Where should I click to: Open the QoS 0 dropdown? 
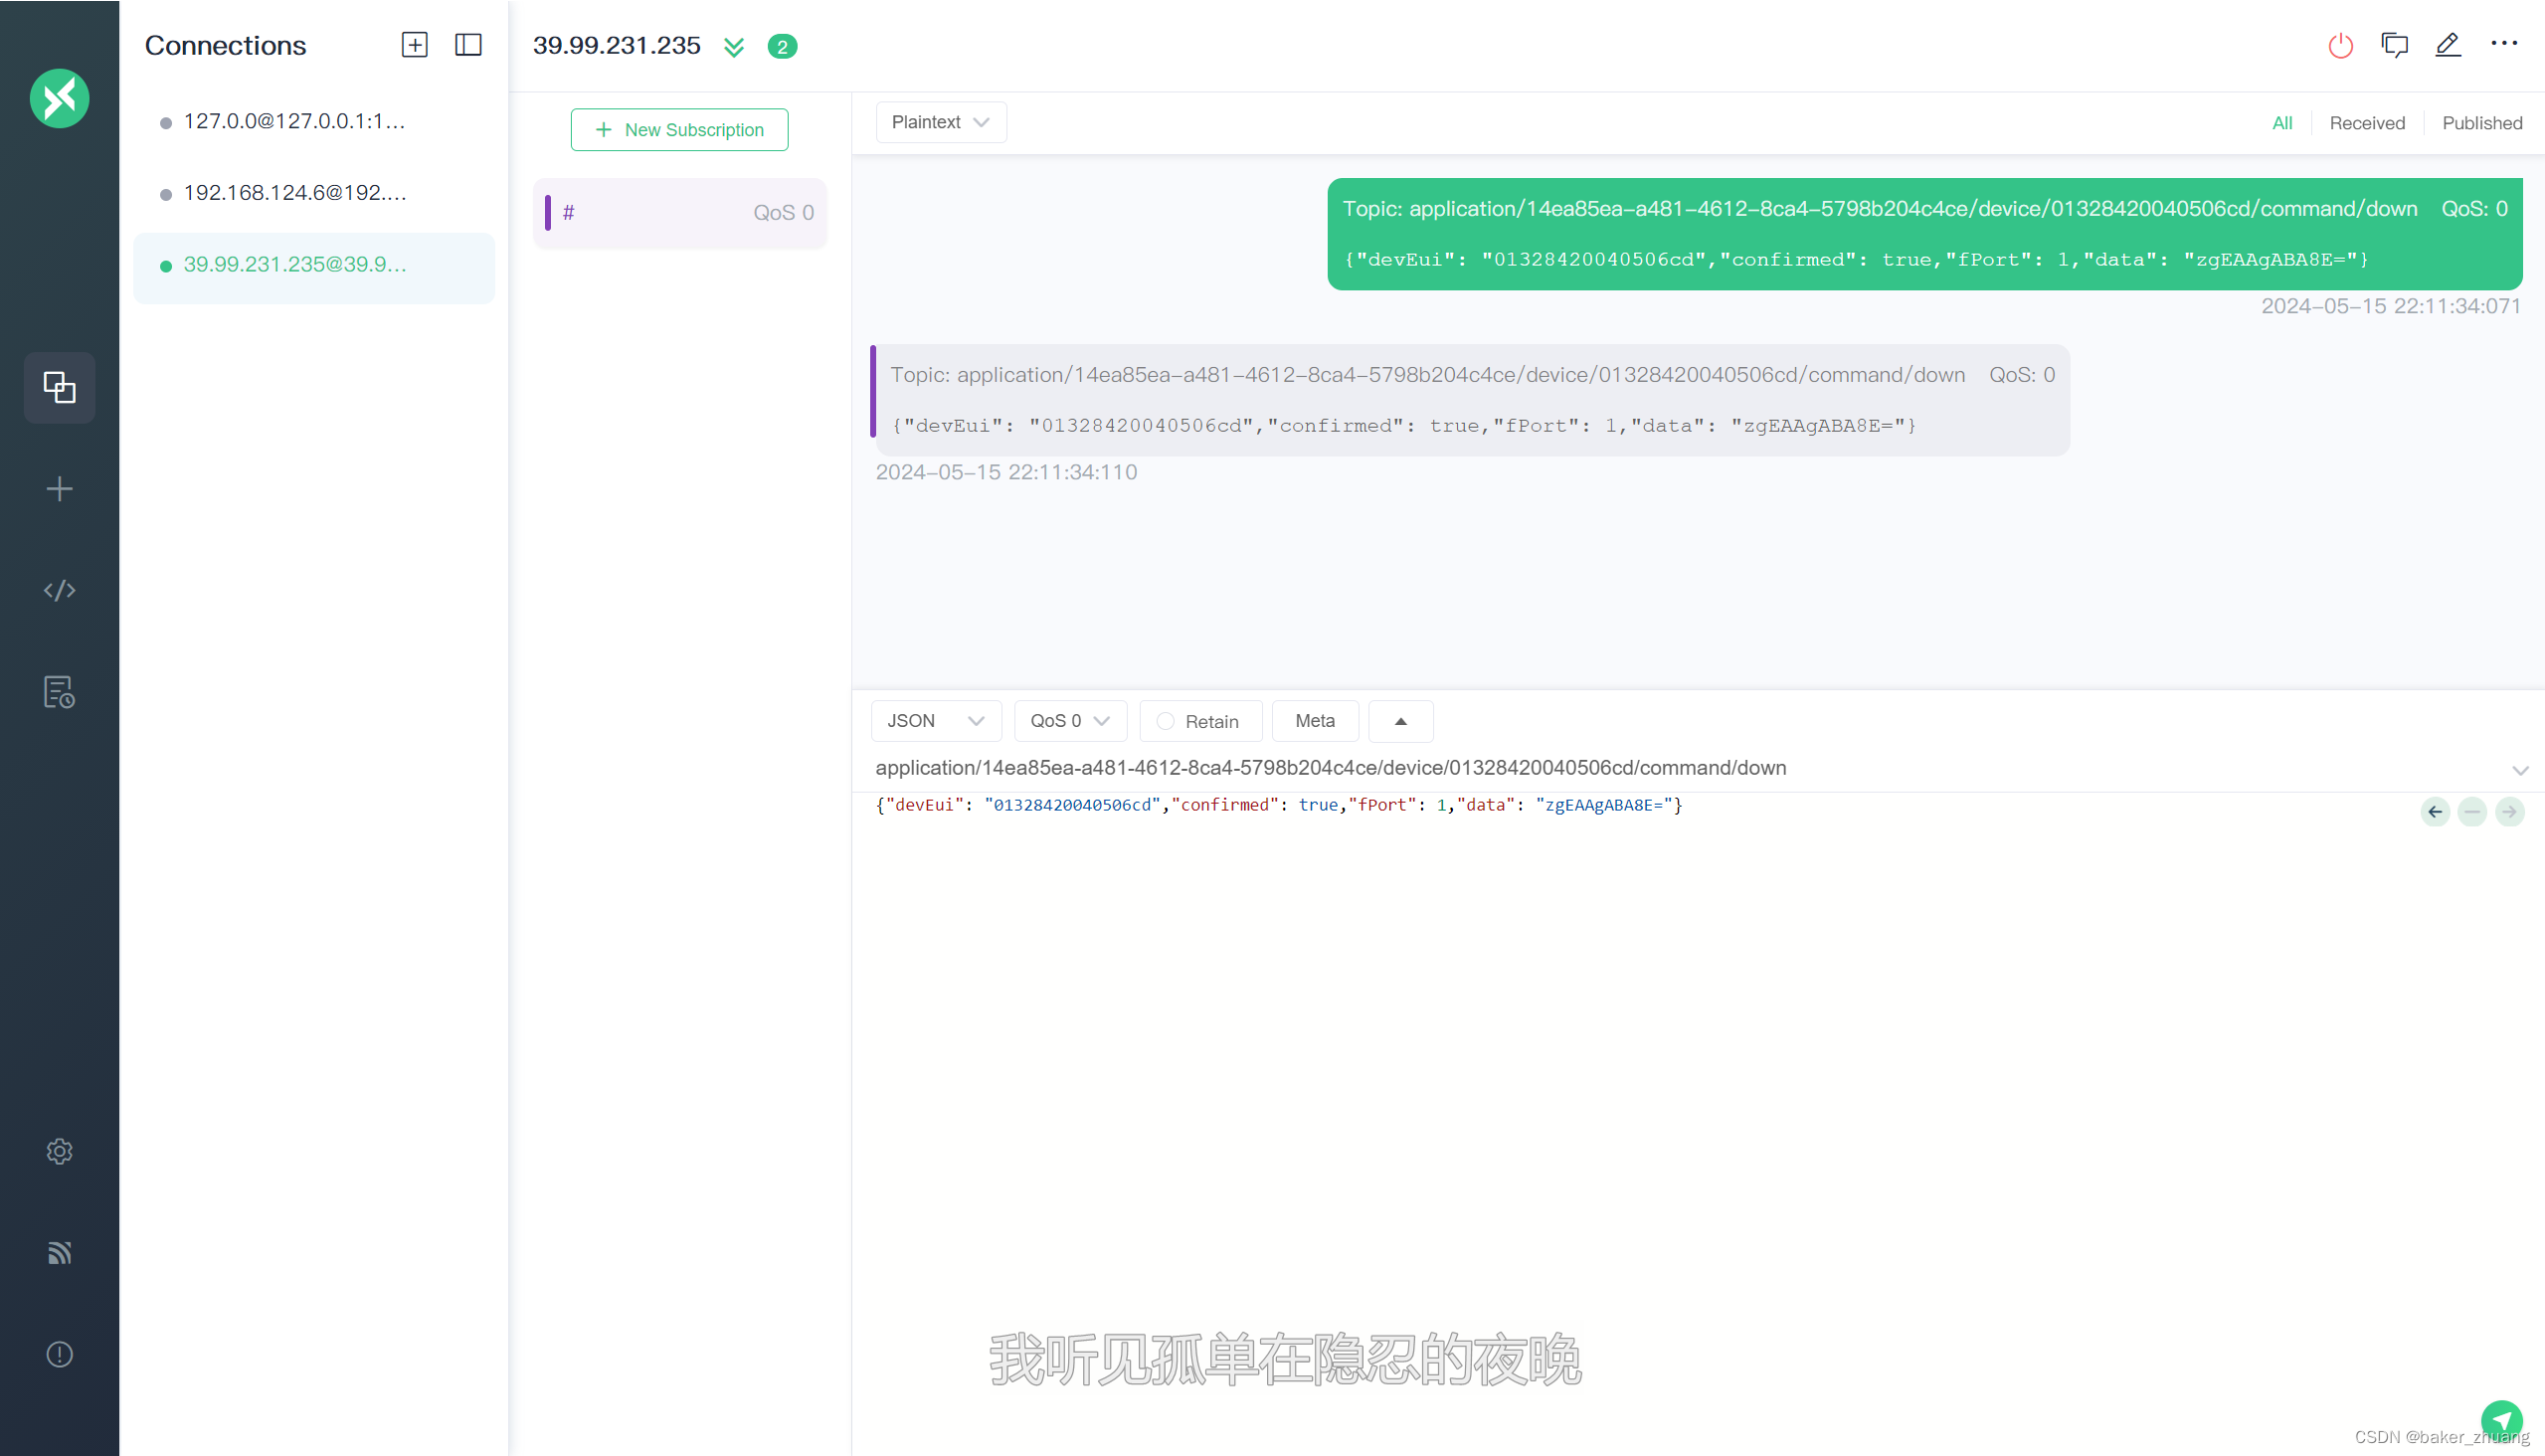[x=1069, y=721]
